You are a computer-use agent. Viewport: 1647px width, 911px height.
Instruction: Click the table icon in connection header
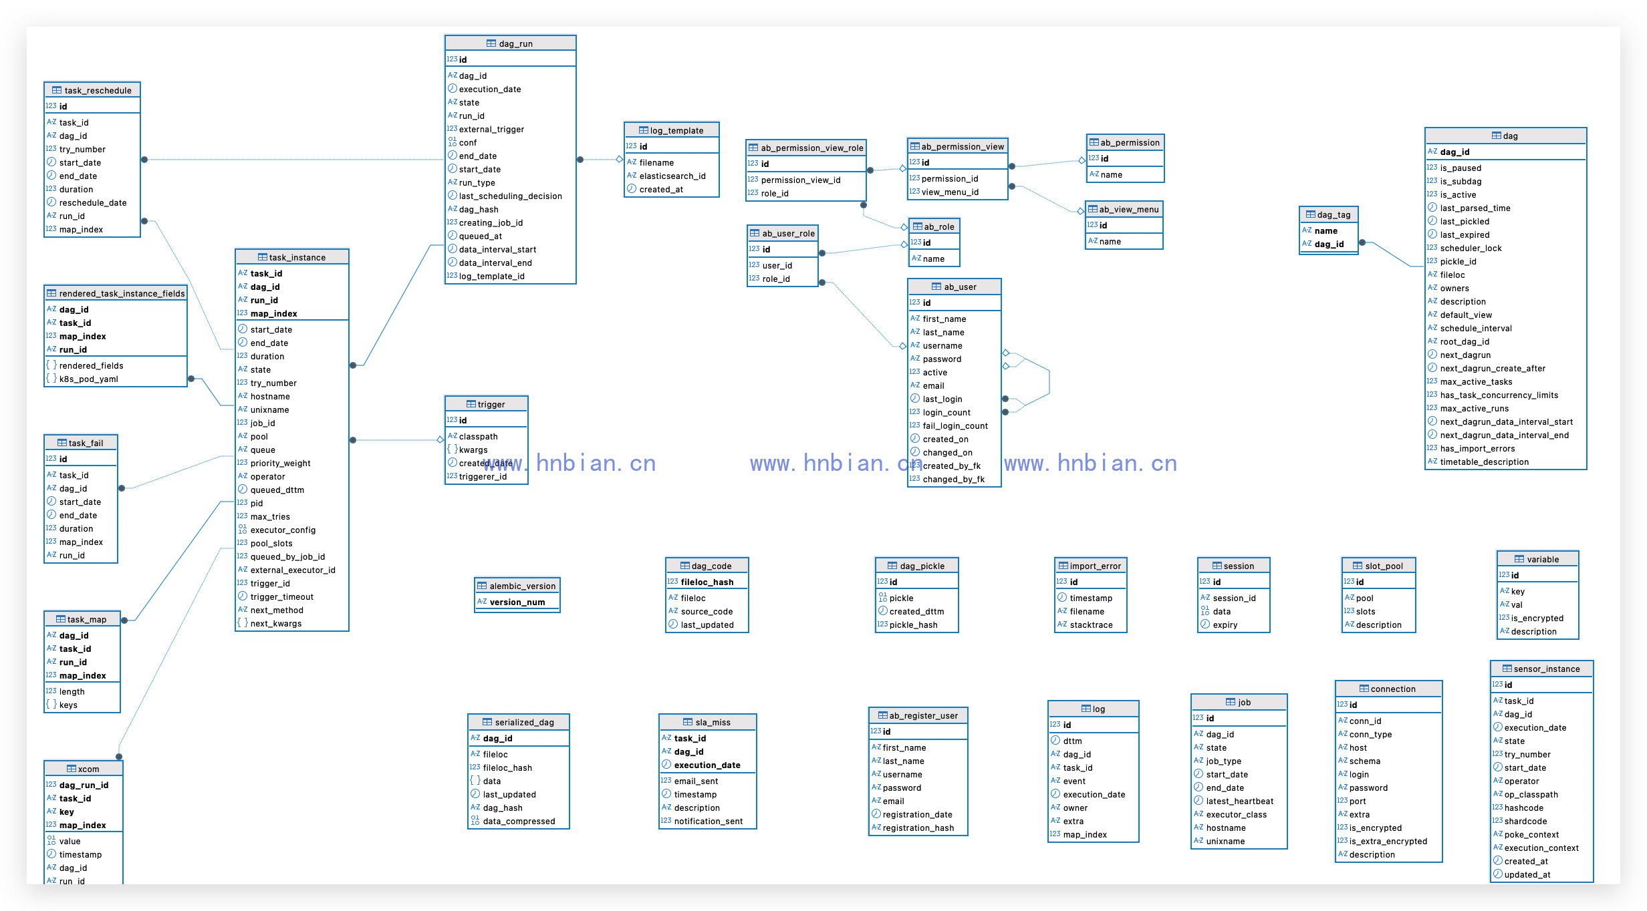(1364, 689)
